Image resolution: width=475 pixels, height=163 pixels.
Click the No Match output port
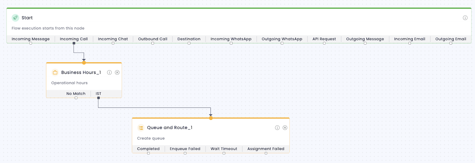pyautogui.click(x=76, y=98)
